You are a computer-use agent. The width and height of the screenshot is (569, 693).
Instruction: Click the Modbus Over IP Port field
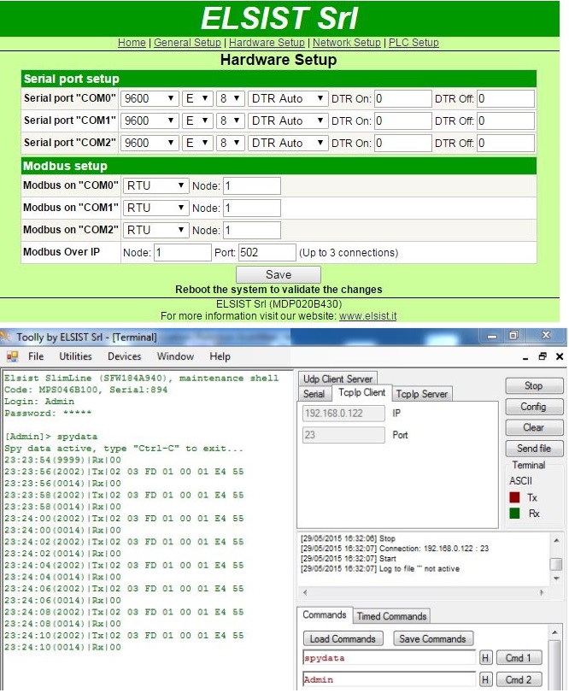(x=267, y=252)
